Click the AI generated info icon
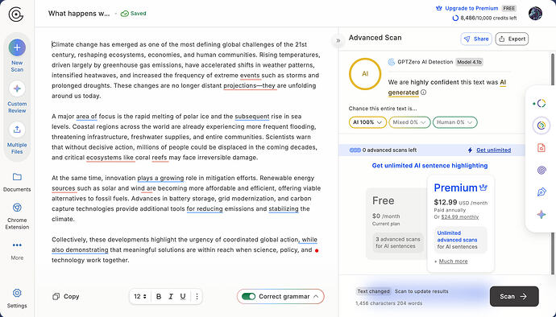Viewport: 556px width, 317px height. click(x=423, y=93)
